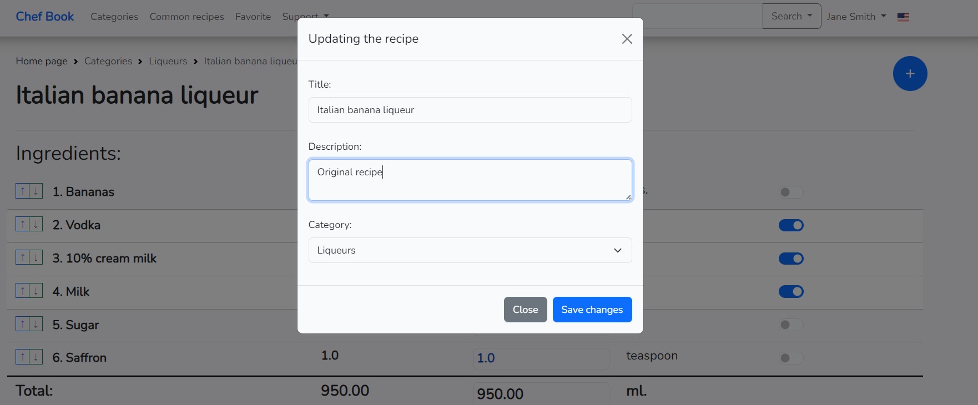978x405 pixels.
Task: Move Bananas up with the up arrow
Action: click(x=22, y=191)
